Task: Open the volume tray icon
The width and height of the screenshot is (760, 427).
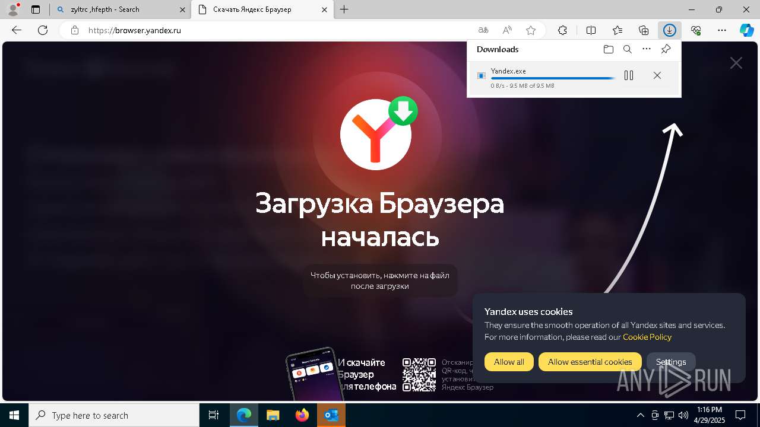Action: (x=683, y=415)
